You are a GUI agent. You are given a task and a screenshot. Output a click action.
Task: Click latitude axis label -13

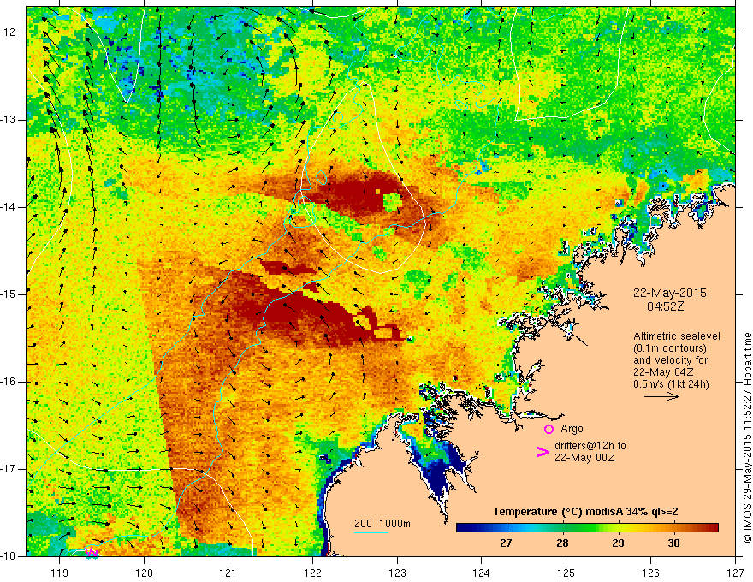(9, 120)
